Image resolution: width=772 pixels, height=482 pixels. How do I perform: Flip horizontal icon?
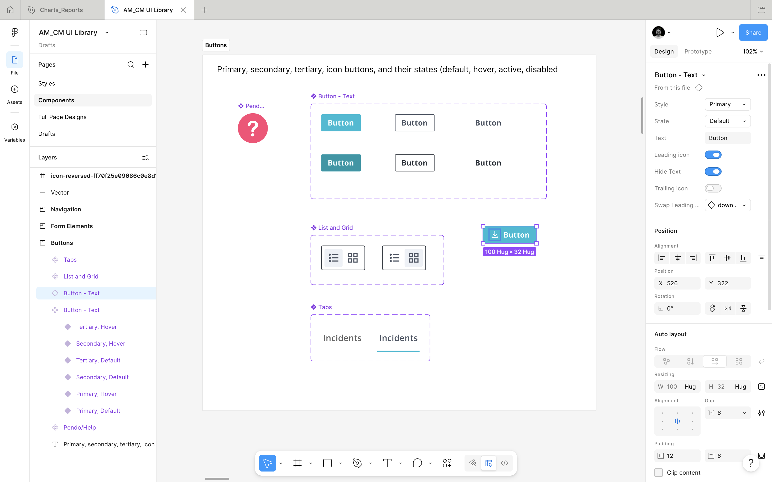[728, 308]
